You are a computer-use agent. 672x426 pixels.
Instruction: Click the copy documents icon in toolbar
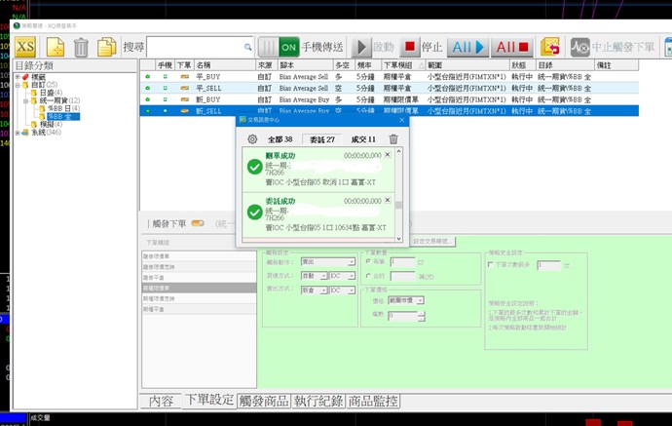[106, 47]
